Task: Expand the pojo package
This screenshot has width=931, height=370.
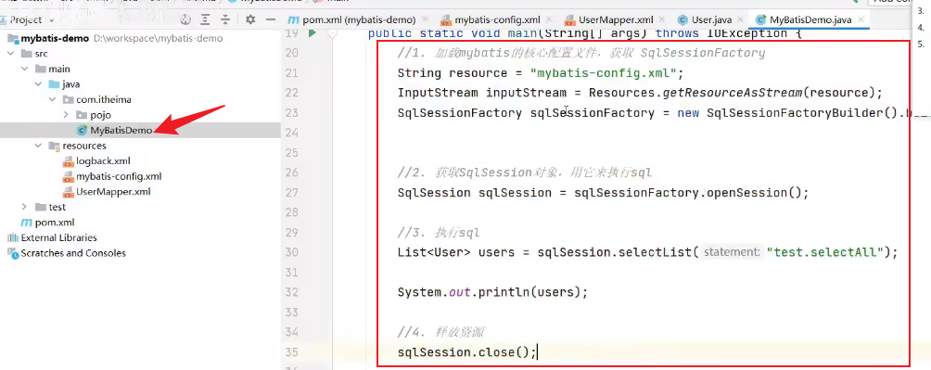Action: (x=66, y=115)
